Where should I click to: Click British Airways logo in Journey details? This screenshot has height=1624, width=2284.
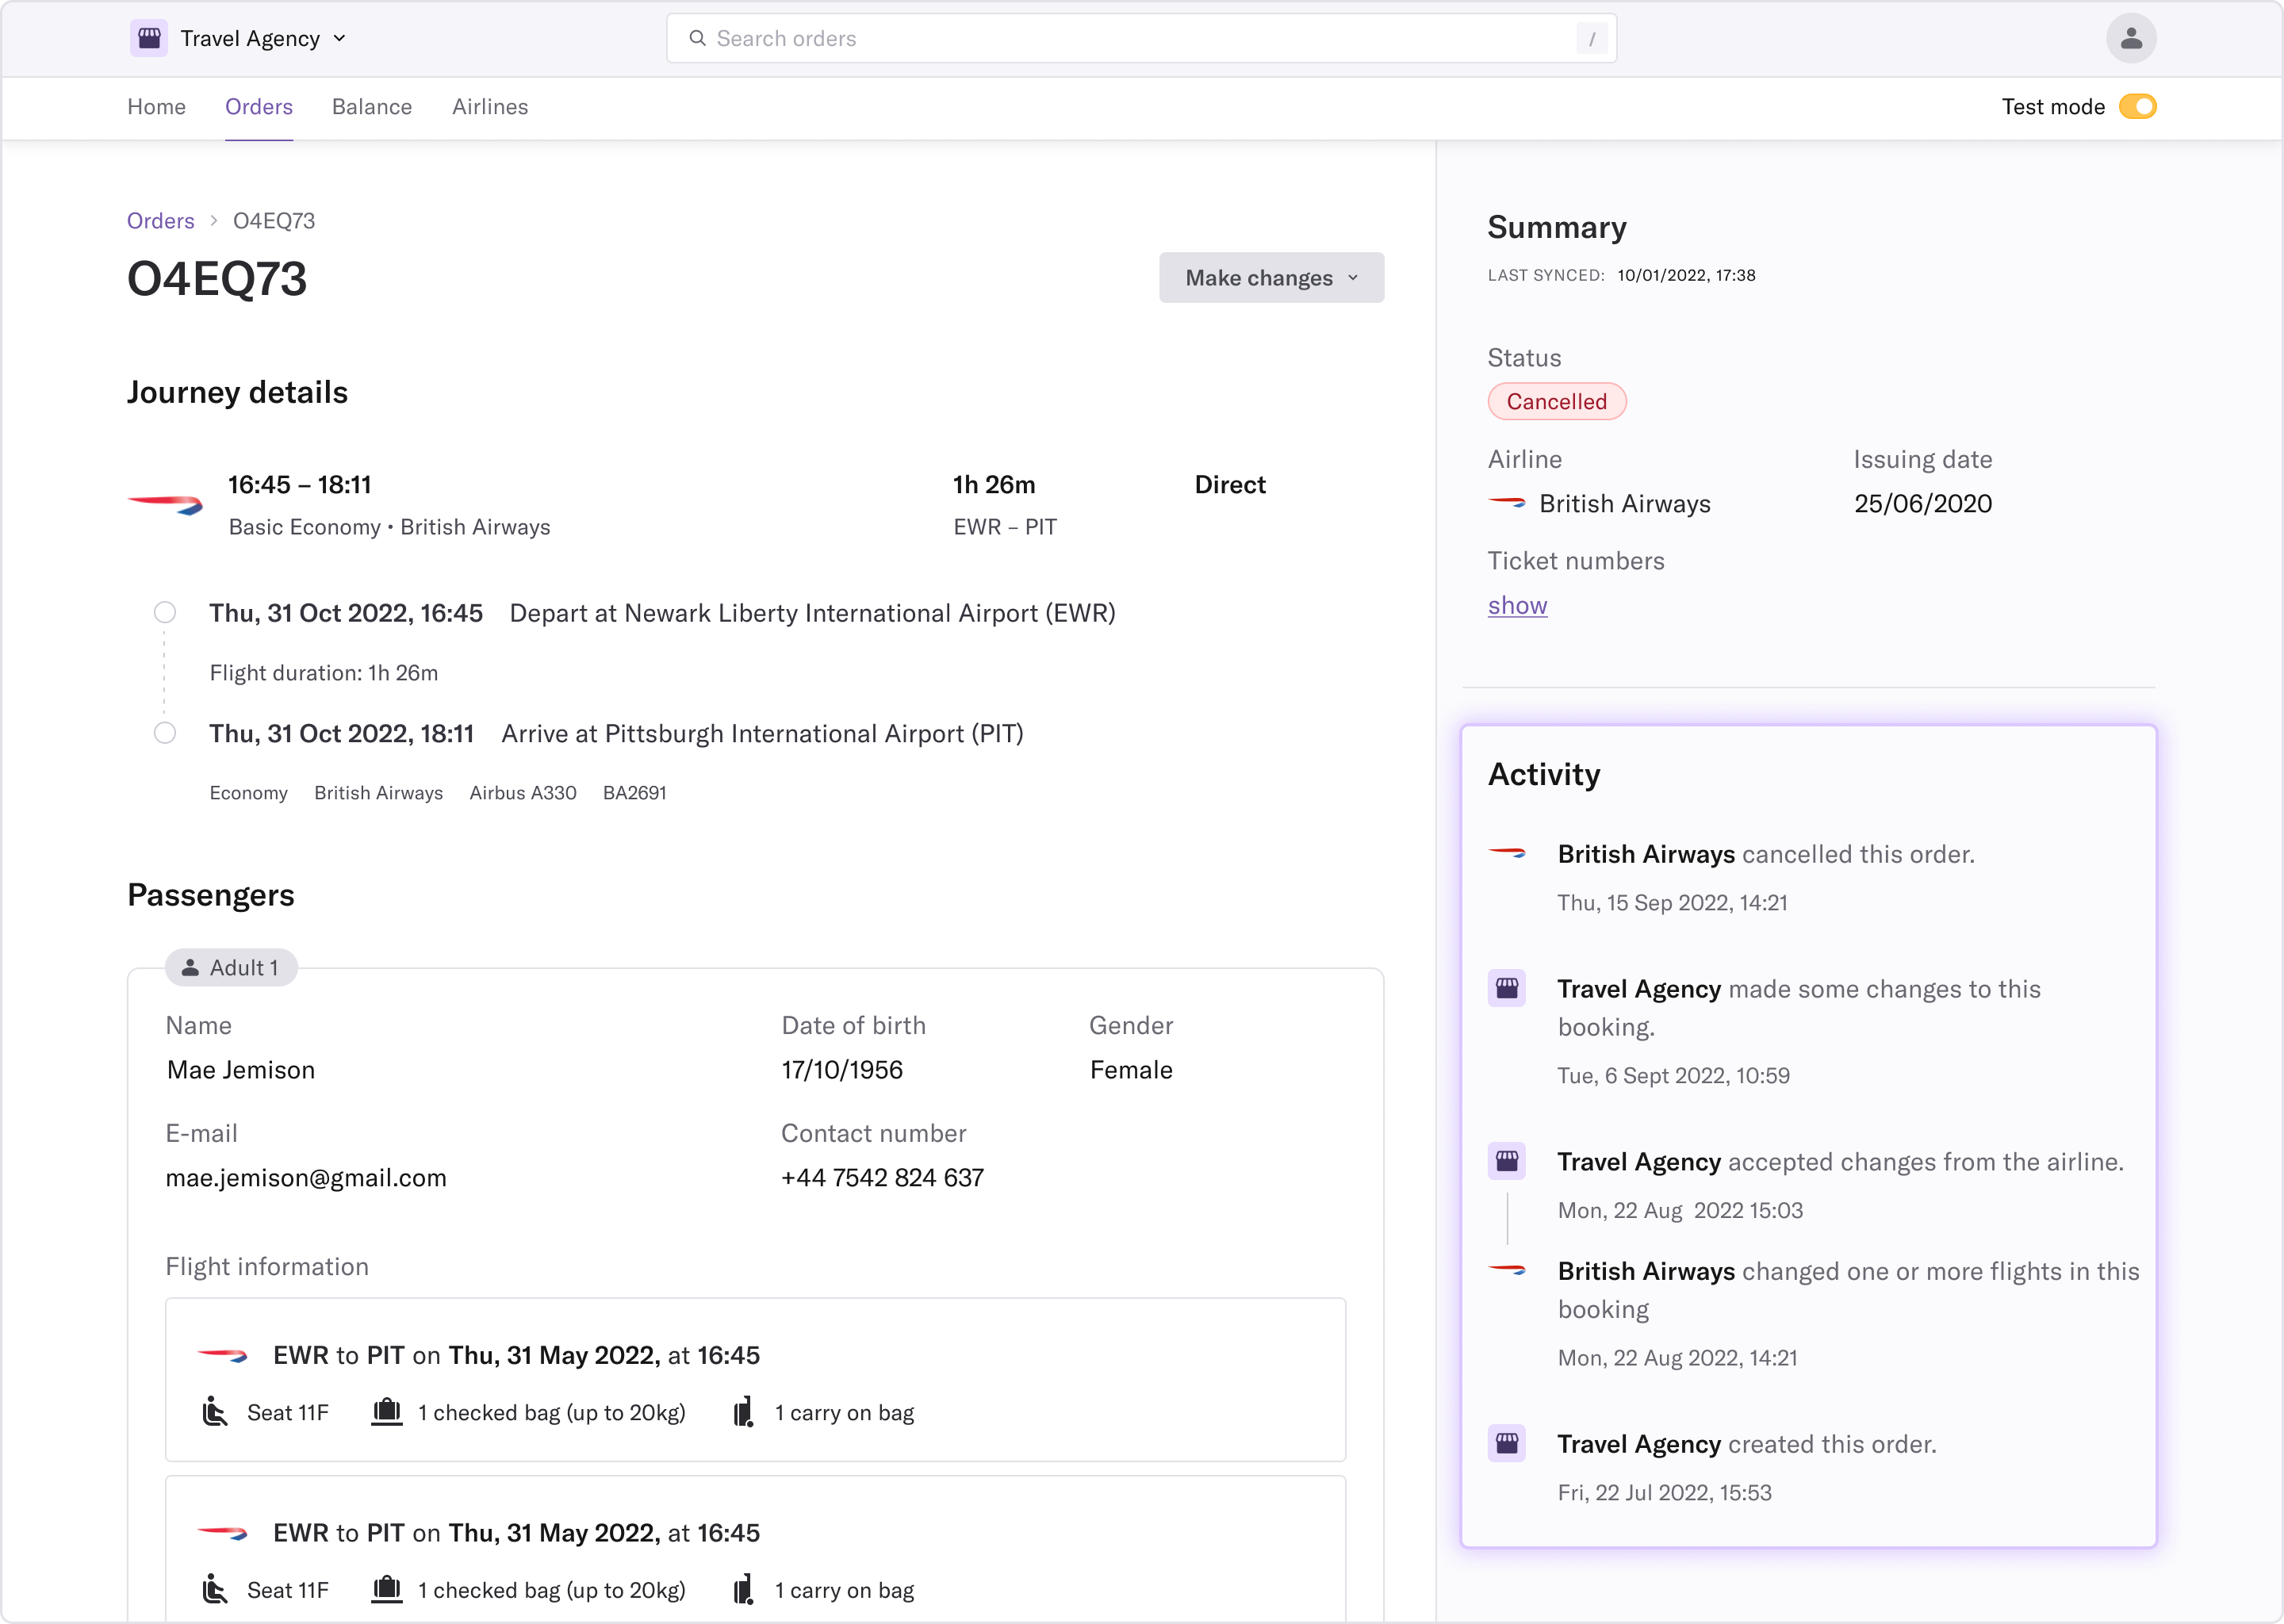[166, 504]
